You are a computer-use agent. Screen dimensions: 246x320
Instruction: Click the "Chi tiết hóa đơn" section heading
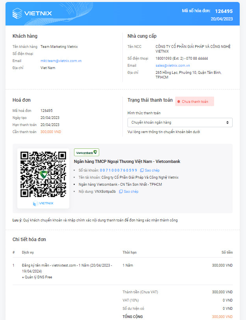point(30,239)
